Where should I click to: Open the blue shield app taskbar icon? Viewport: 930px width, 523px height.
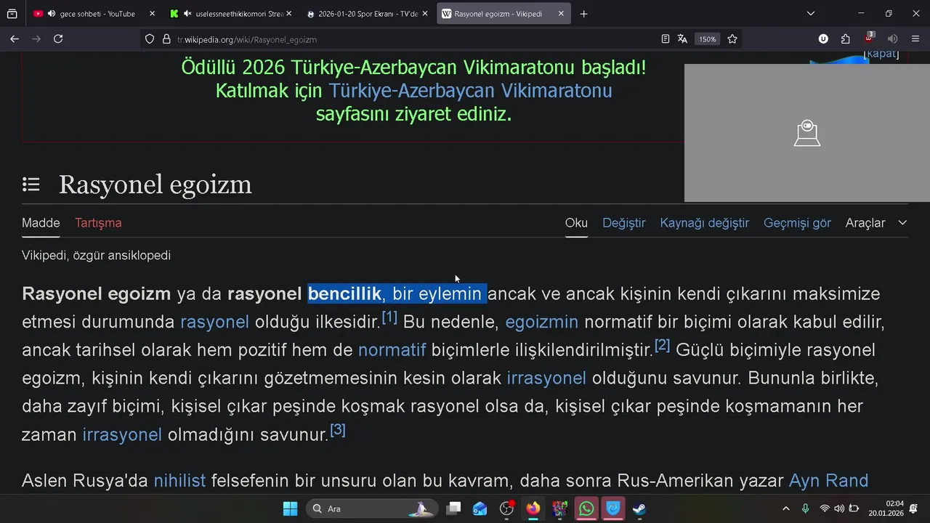coord(613,508)
